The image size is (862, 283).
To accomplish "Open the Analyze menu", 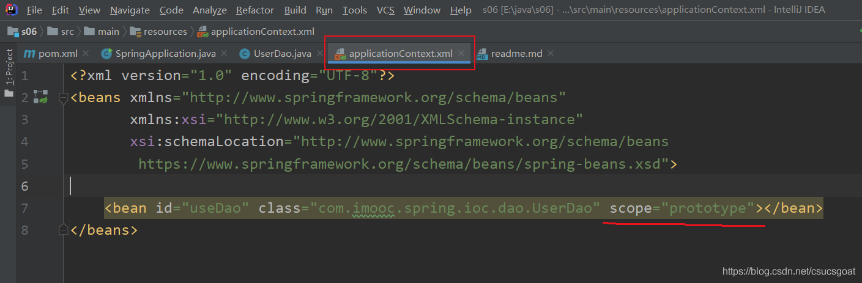I will [209, 10].
